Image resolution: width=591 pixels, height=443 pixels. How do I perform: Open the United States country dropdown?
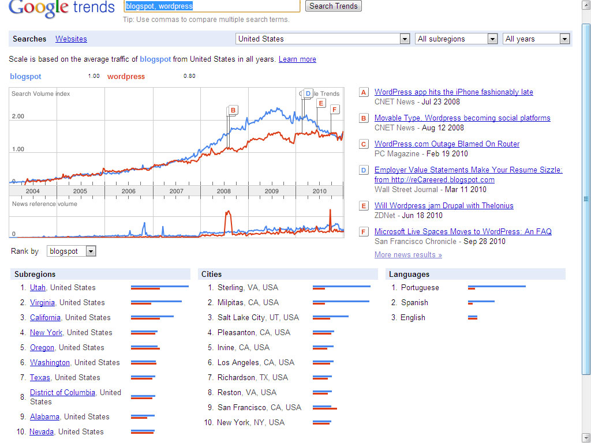[x=323, y=39]
